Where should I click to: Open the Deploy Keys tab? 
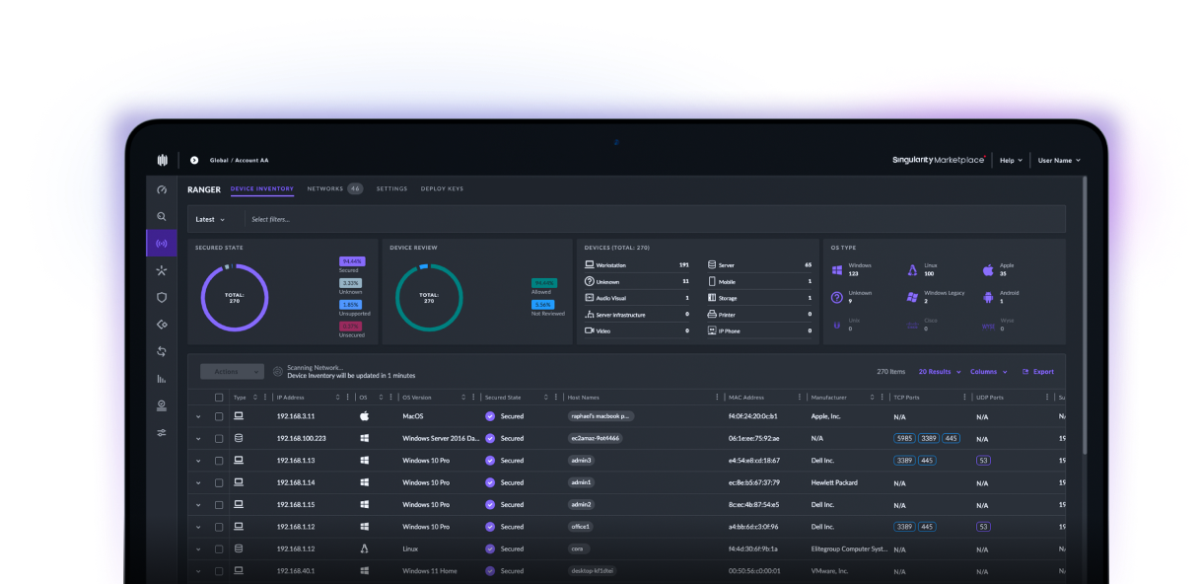(442, 188)
